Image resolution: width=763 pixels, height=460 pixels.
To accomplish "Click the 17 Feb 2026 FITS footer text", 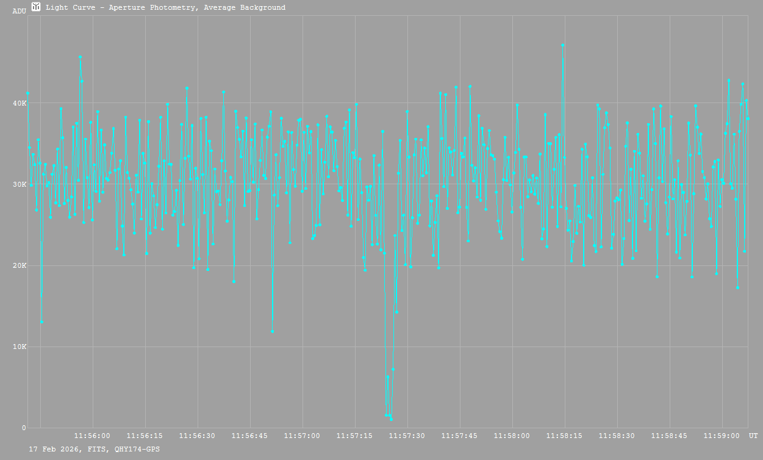I will (95, 449).
